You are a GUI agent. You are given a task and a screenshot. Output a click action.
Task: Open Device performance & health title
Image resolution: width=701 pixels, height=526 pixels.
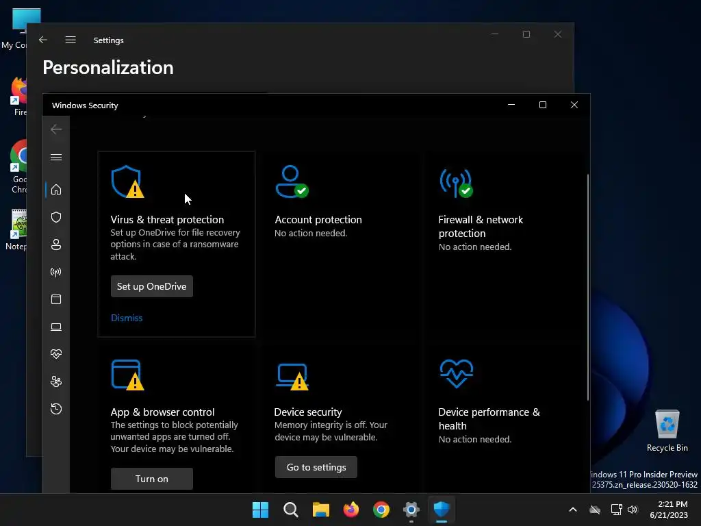coord(489,418)
